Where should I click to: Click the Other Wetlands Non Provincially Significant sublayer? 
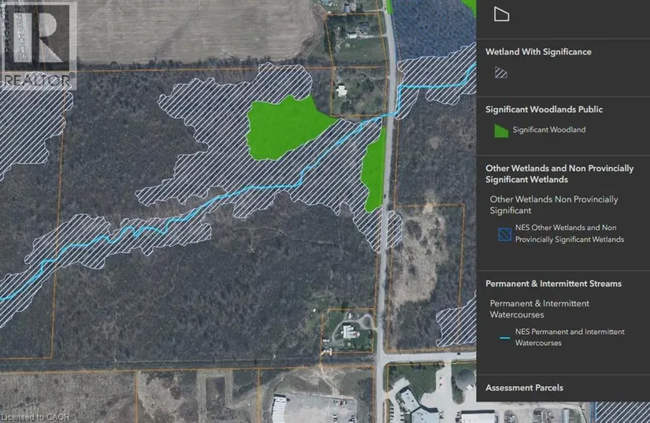click(x=554, y=205)
